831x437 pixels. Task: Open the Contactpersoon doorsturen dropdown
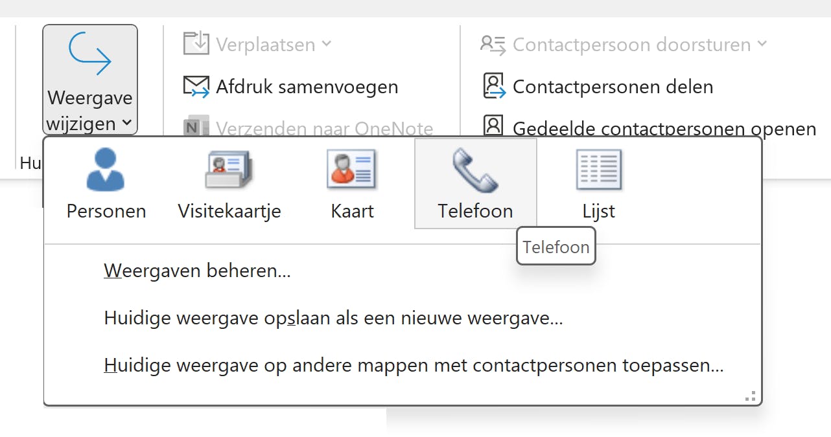point(762,44)
